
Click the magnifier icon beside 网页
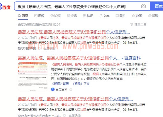point(19,16)
